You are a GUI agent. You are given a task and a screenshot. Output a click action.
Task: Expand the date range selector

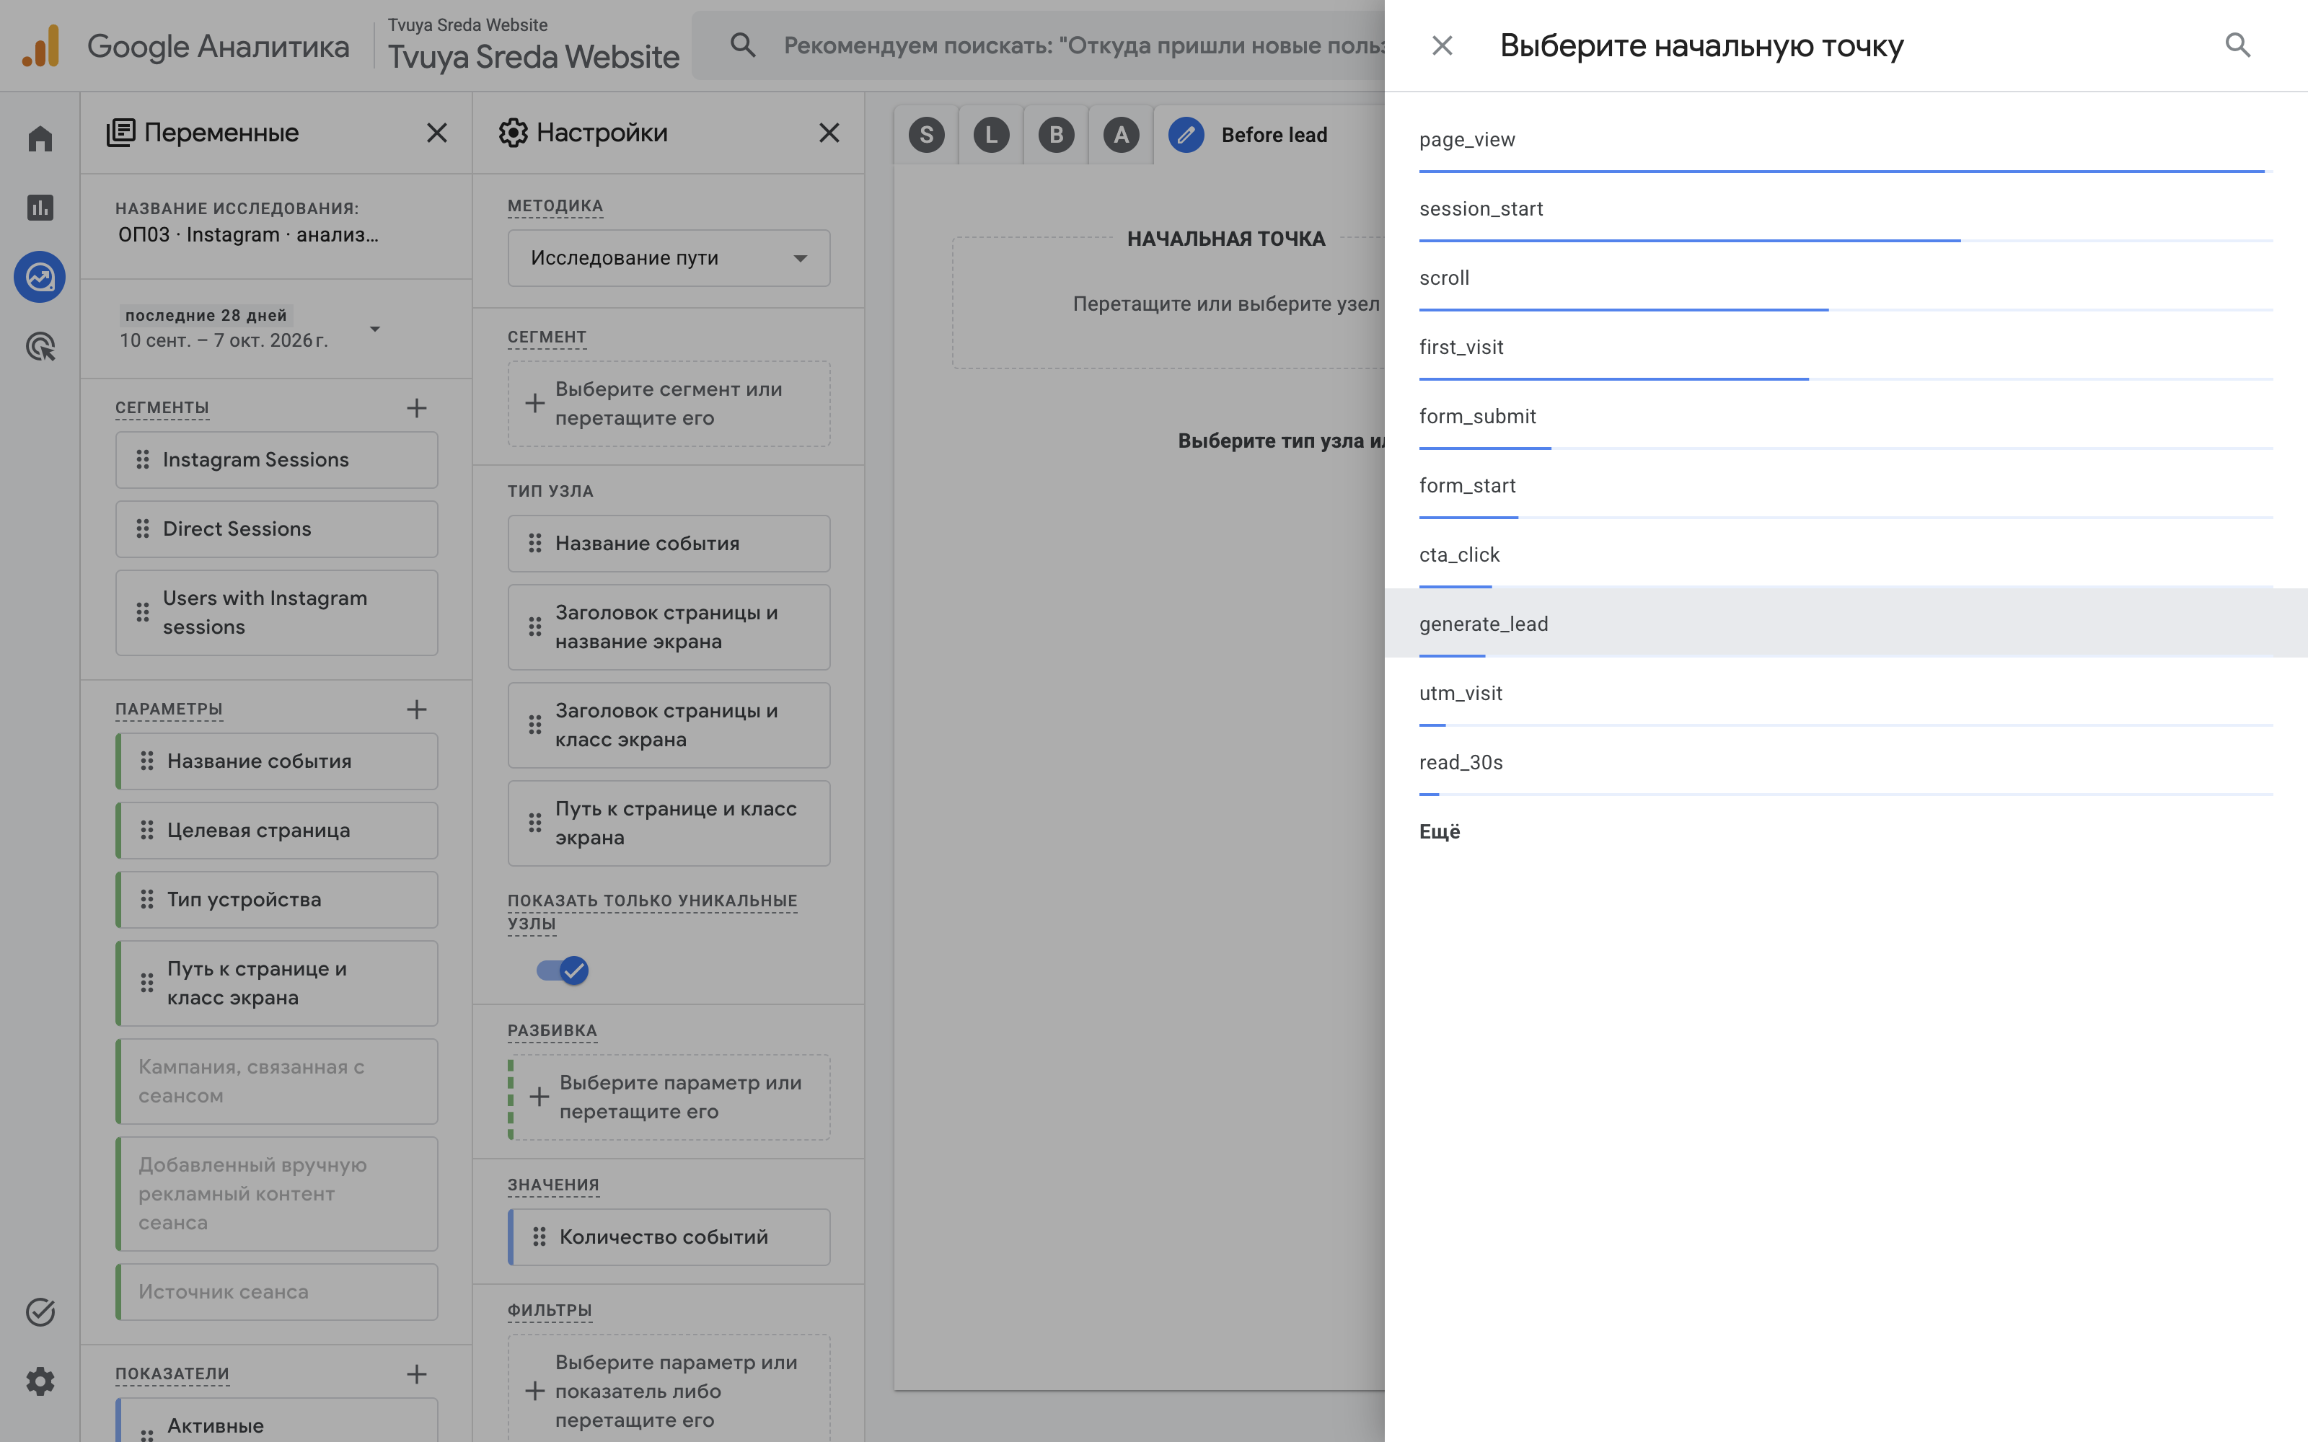(375, 329)
